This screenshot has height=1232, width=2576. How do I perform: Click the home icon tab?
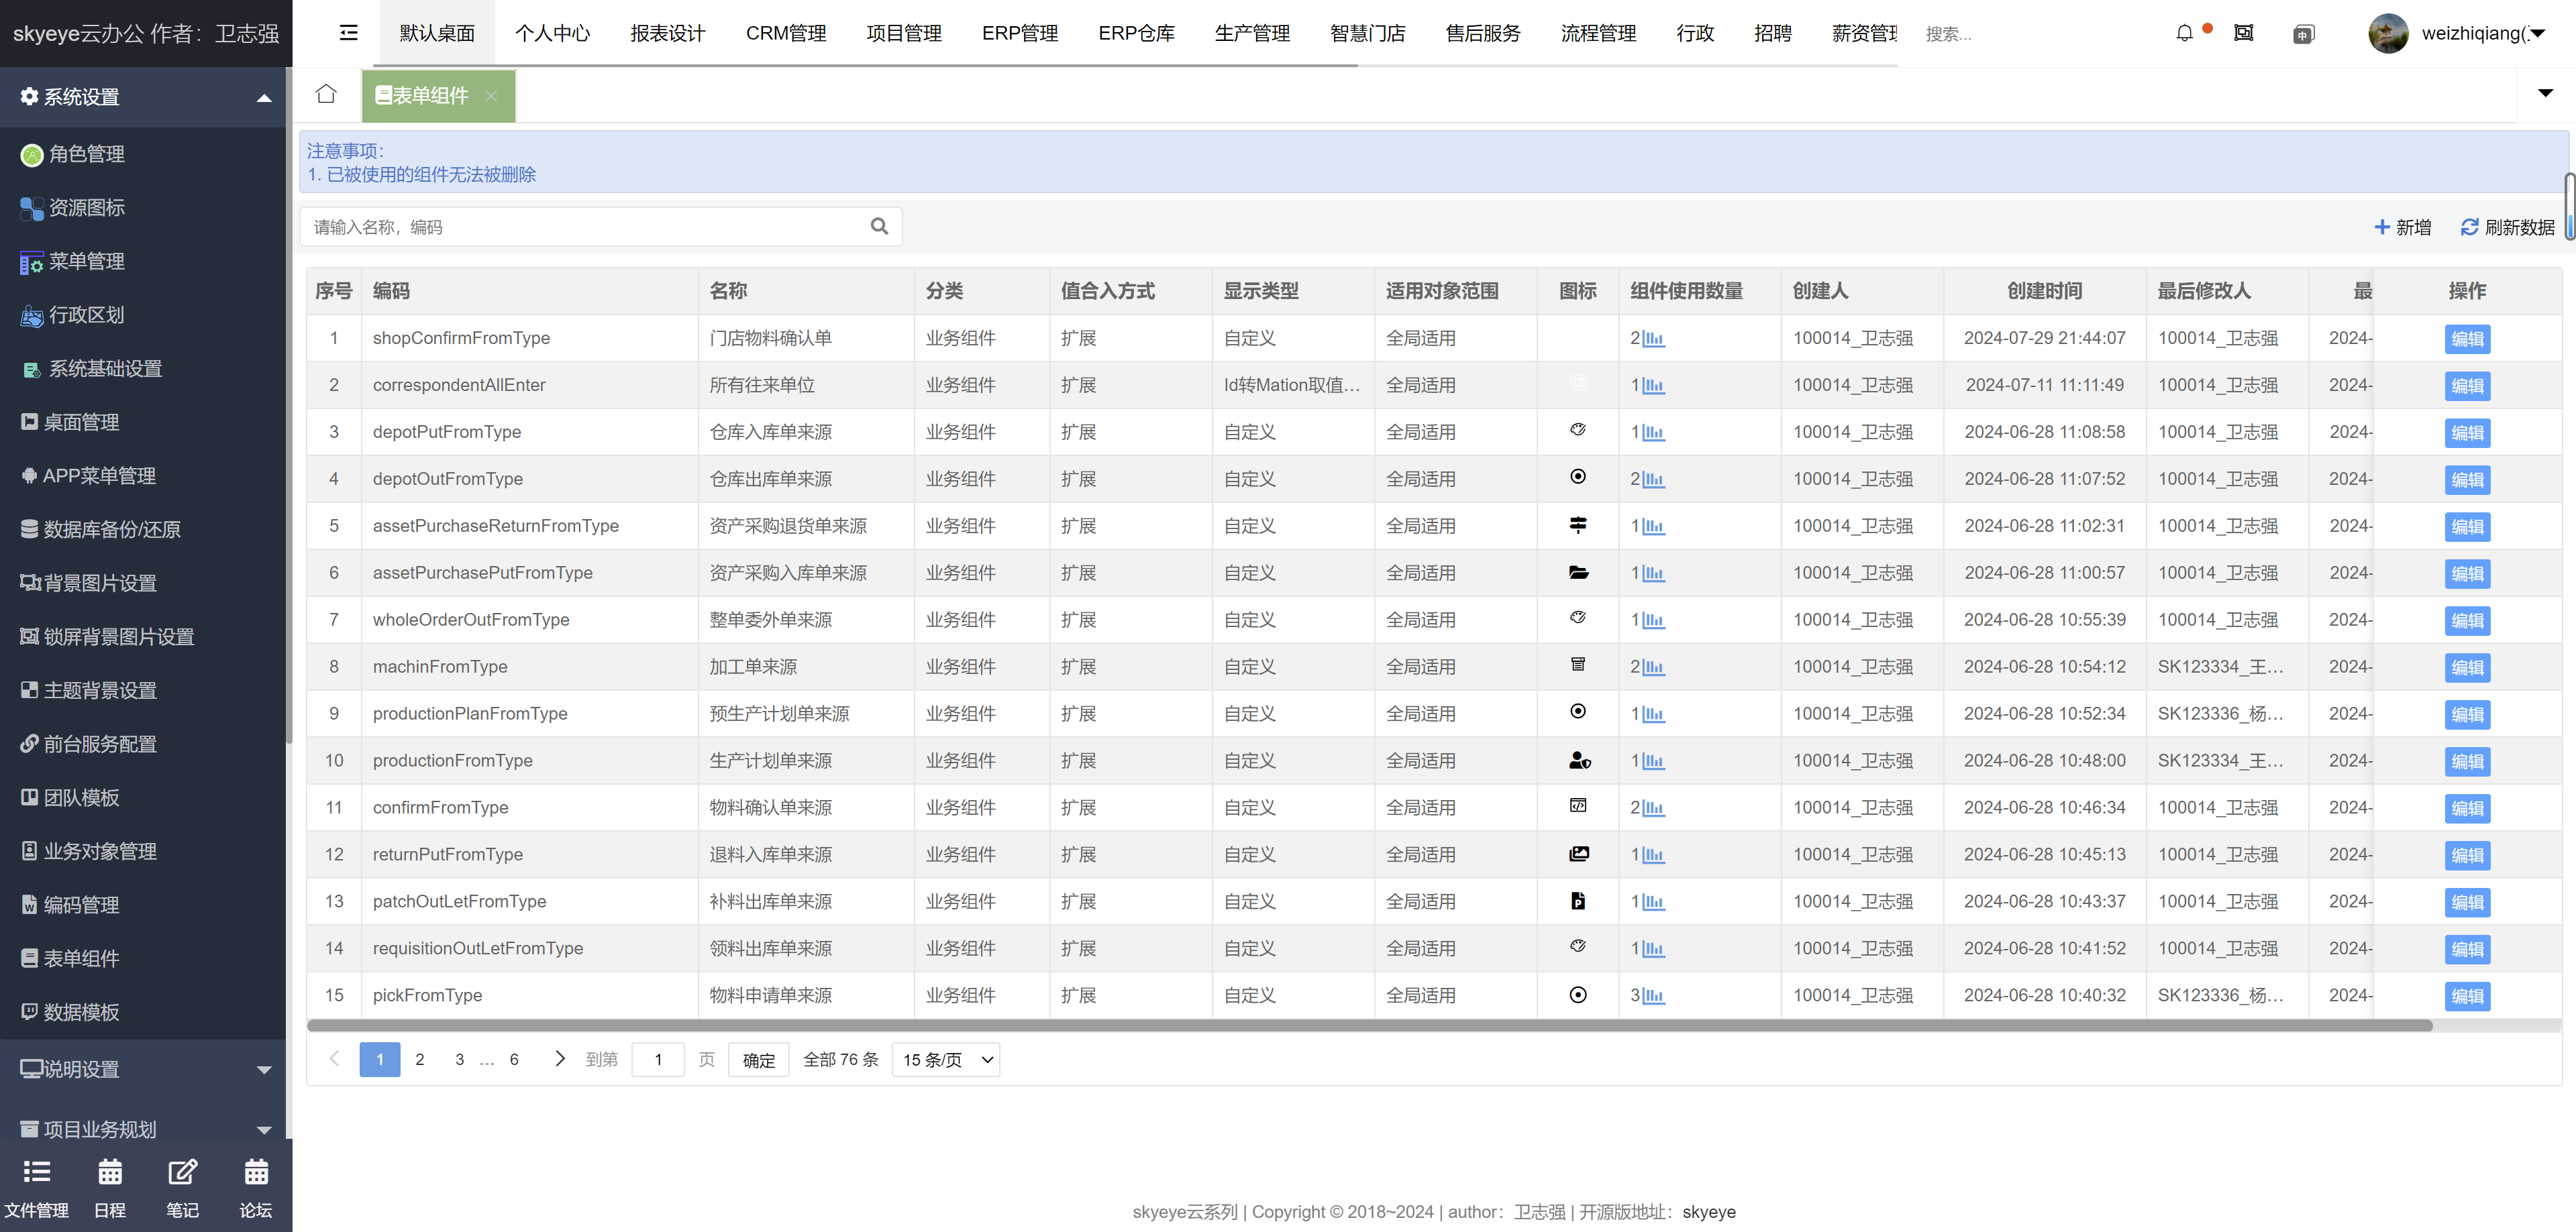(x=326, y=95)
